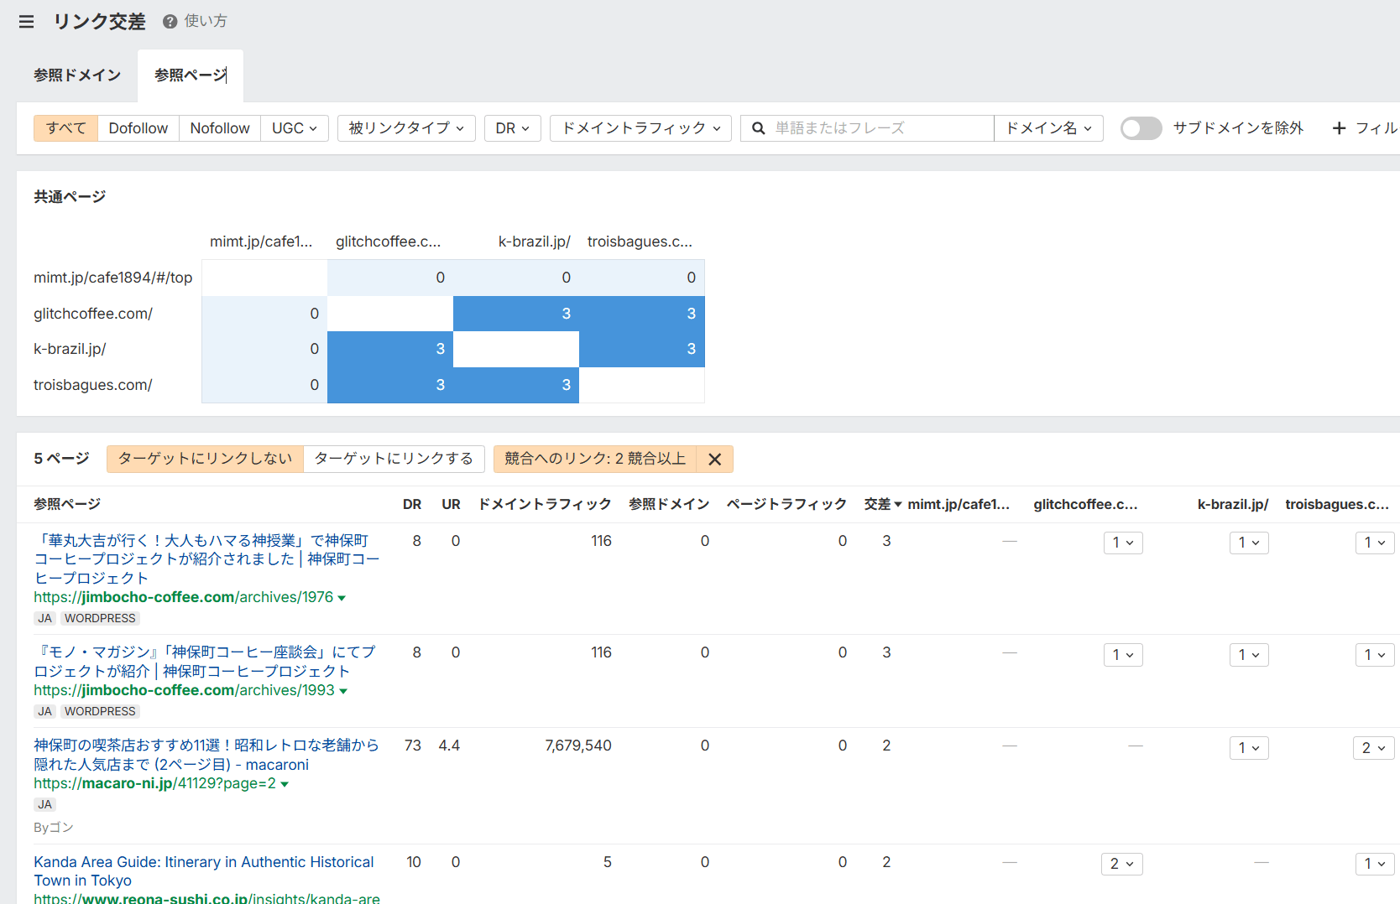Expand URL arrow next to macaro-ni.jp link
1400x904 pixels.
[285, 784]
